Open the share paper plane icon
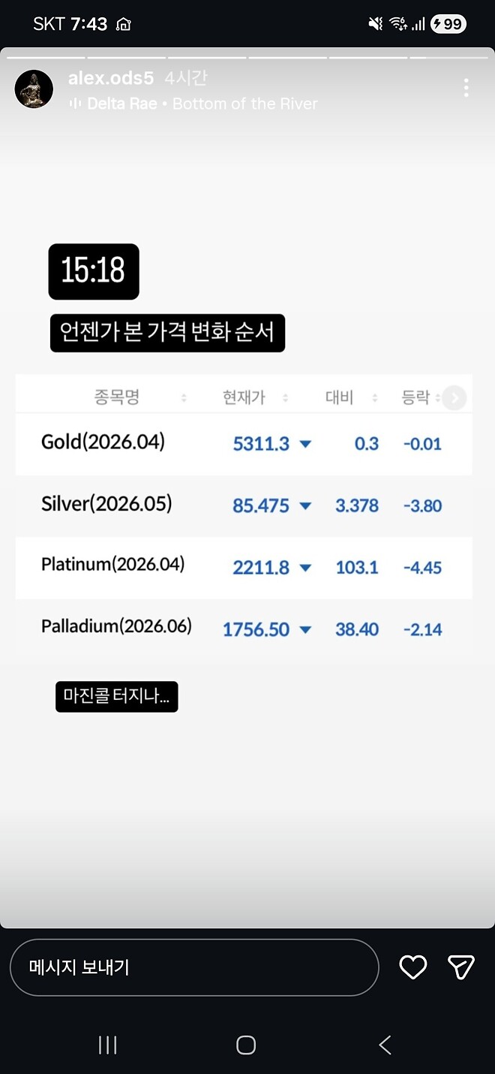Image resolution: width=495 pixels, height=1074 pixels. point(460,967)
